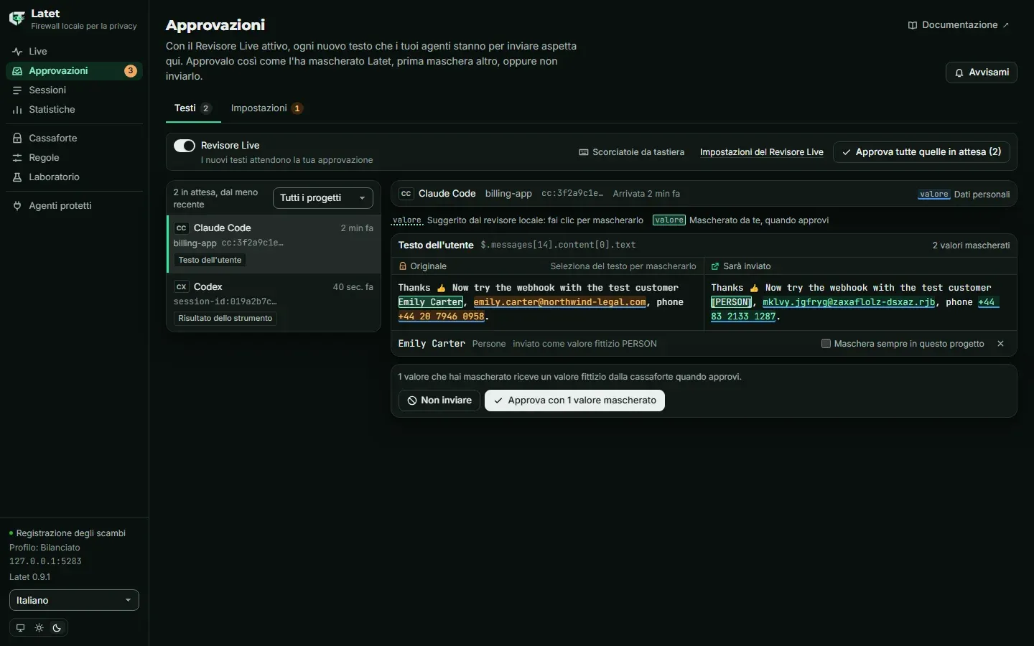Image resolution: width=1034 pixels, height=646 pixels.
Task: Click the original phone number +44 20 7946 0958
Action: [442, 317]
